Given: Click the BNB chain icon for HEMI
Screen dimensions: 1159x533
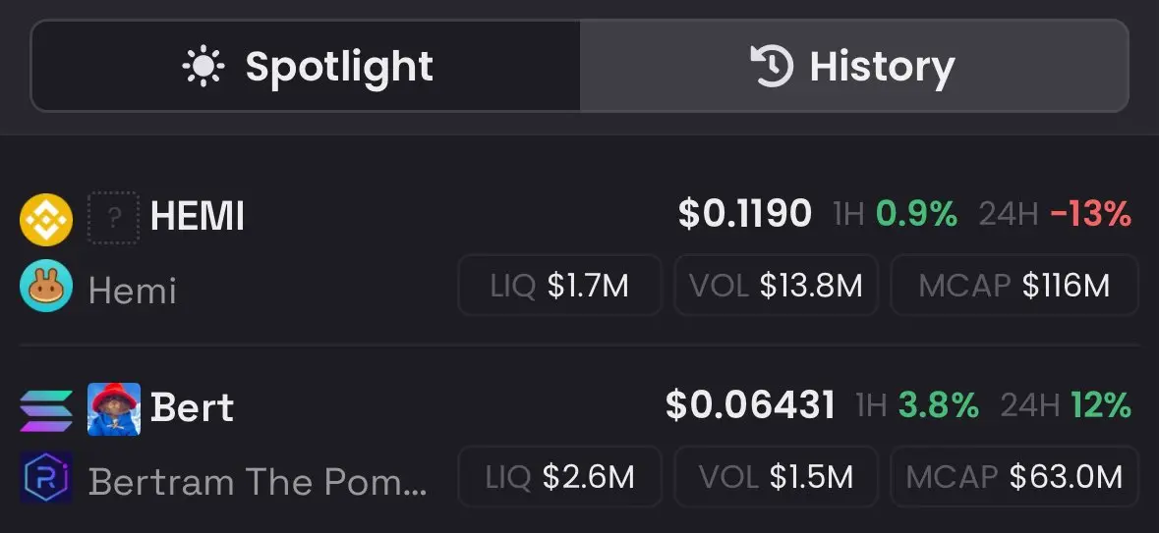Looking at the screenshot, I should [46, 219].
